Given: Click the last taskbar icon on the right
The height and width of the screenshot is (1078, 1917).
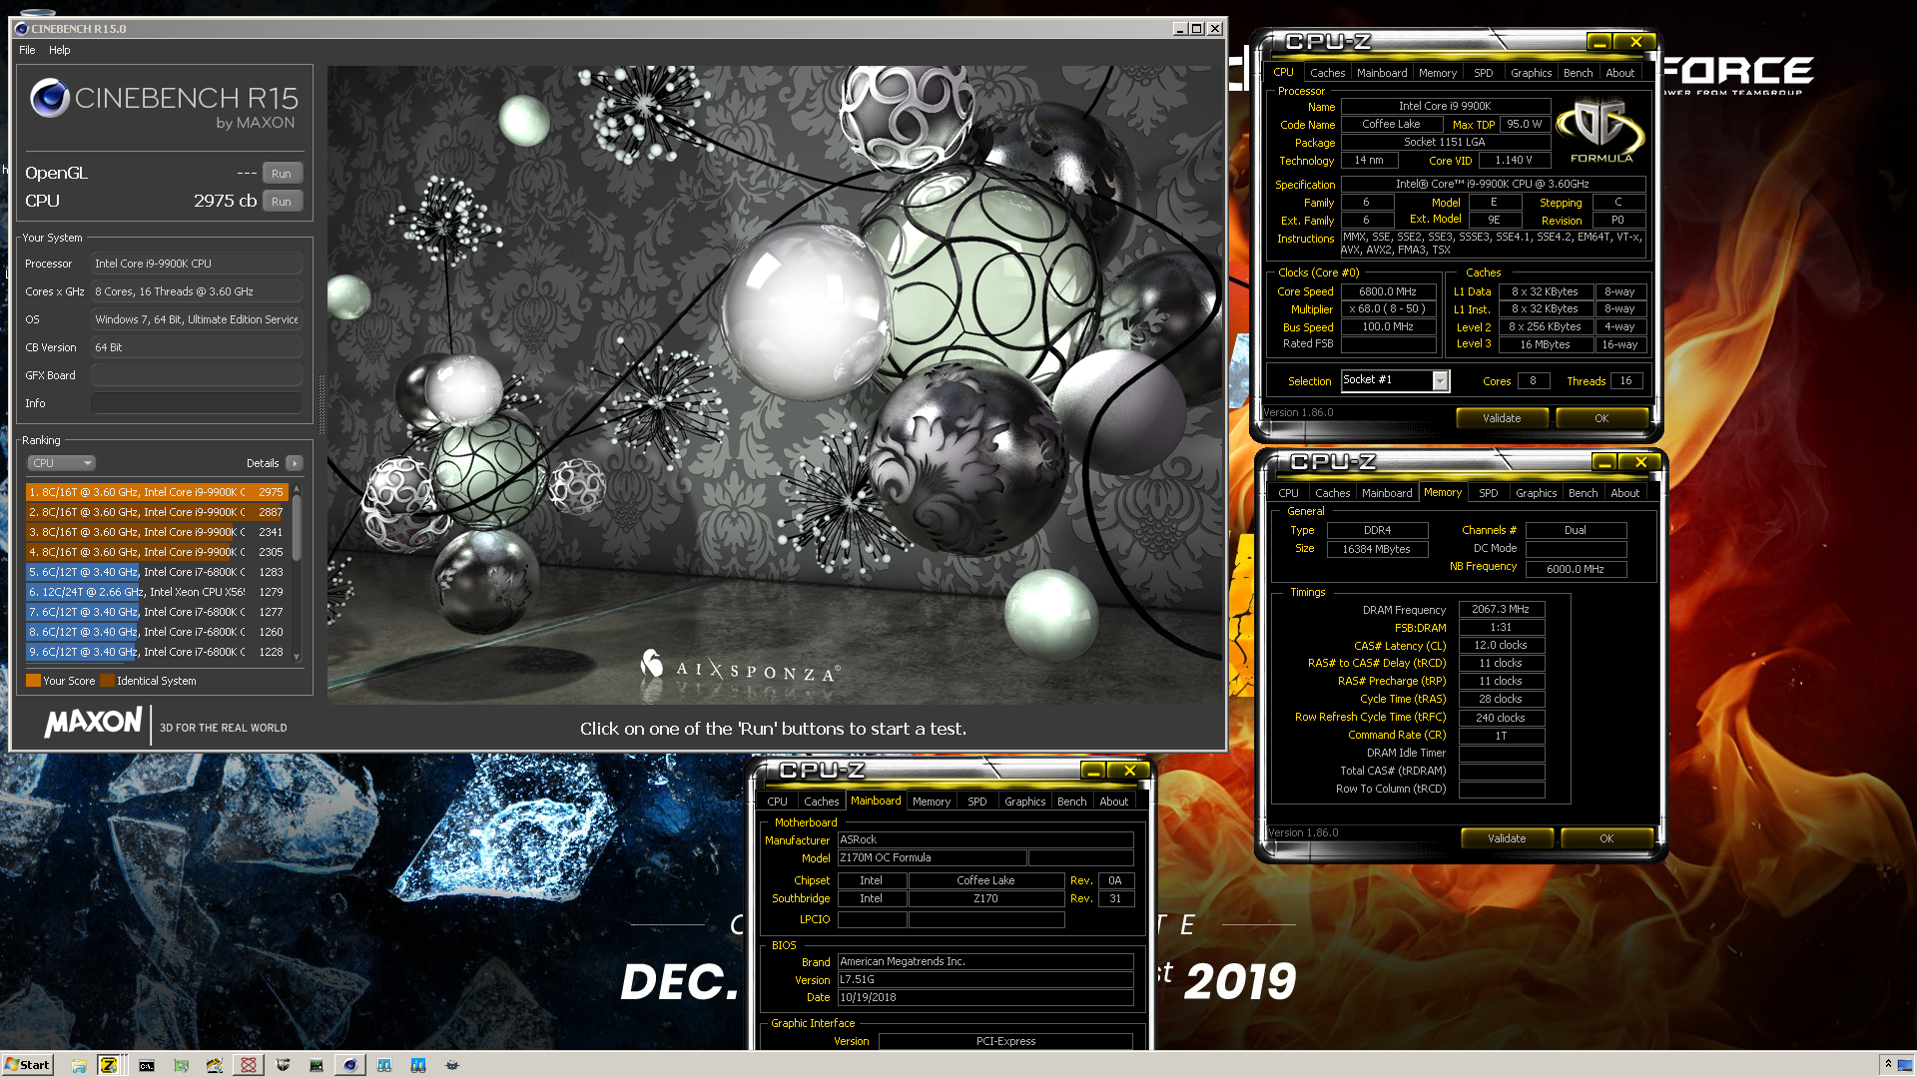Looking at the screenshot, I should tap(451, 1065).
